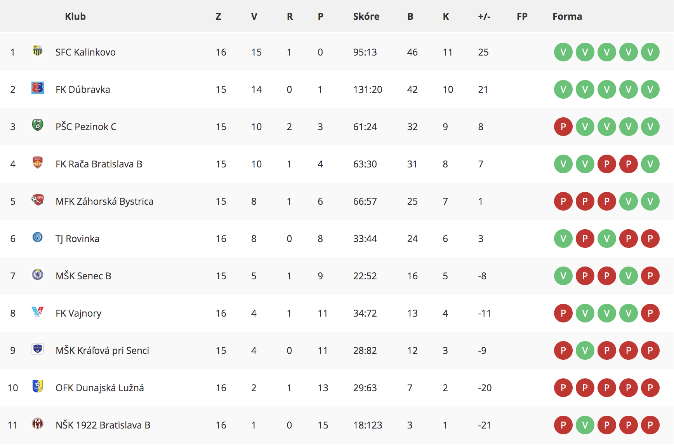This screenshot has height=446, width=674.
Task: Click the FK Rača Bratislava B crest
Action: point(38,162)
